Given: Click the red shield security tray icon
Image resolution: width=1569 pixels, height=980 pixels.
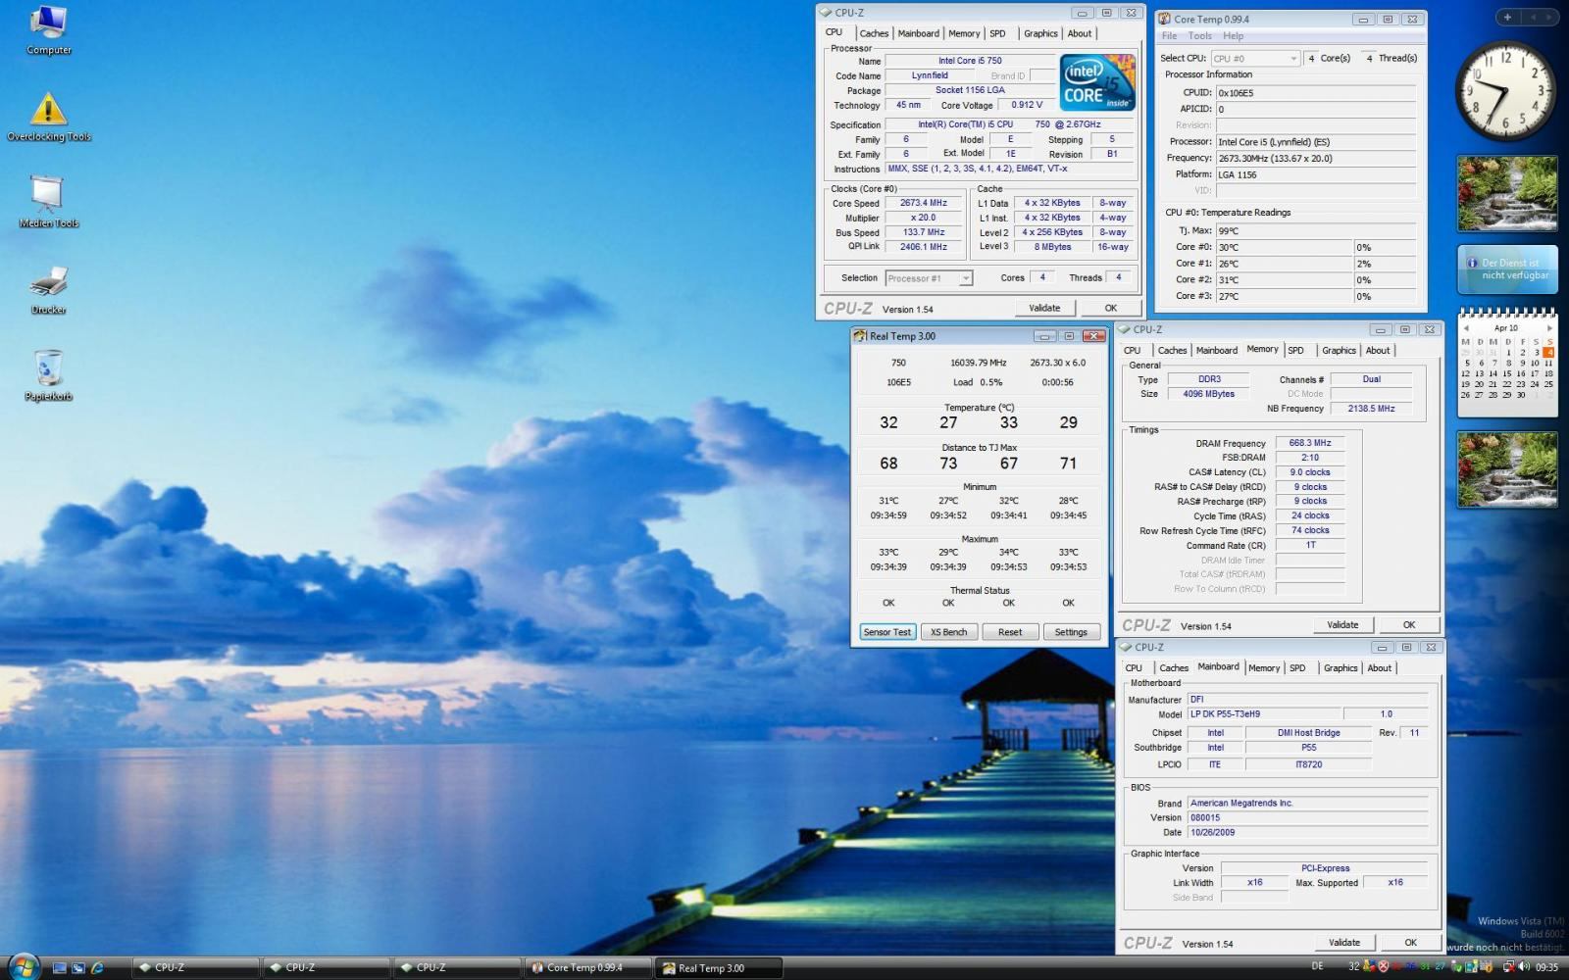Looking at the screenshot, I should click(1384, 967).
